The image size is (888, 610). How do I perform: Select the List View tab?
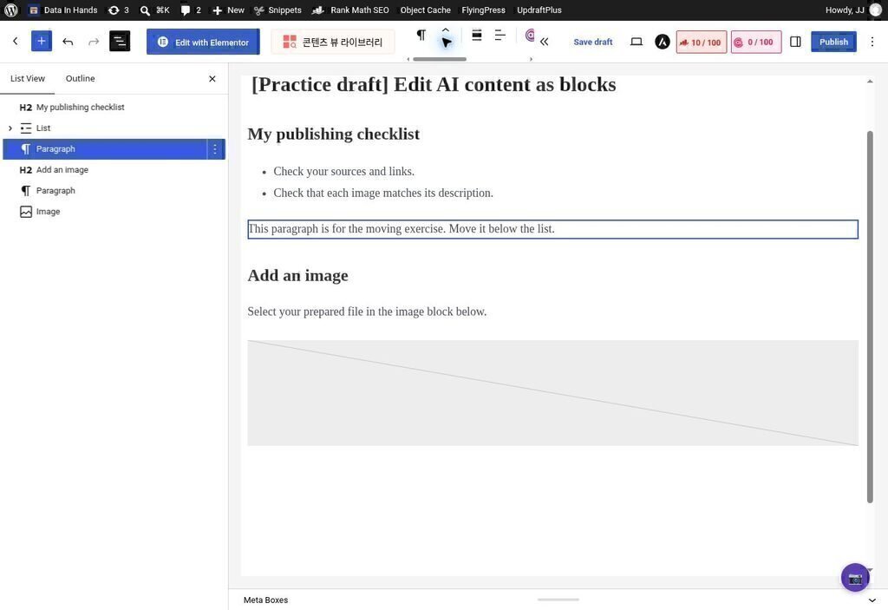pos(27,78)
